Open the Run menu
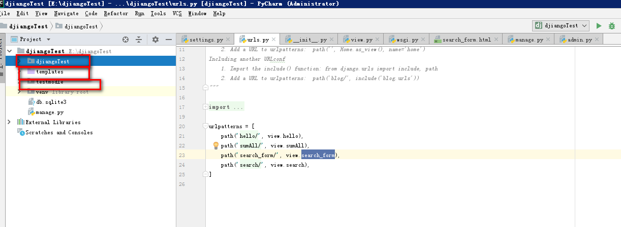 (x=140, y=14)
